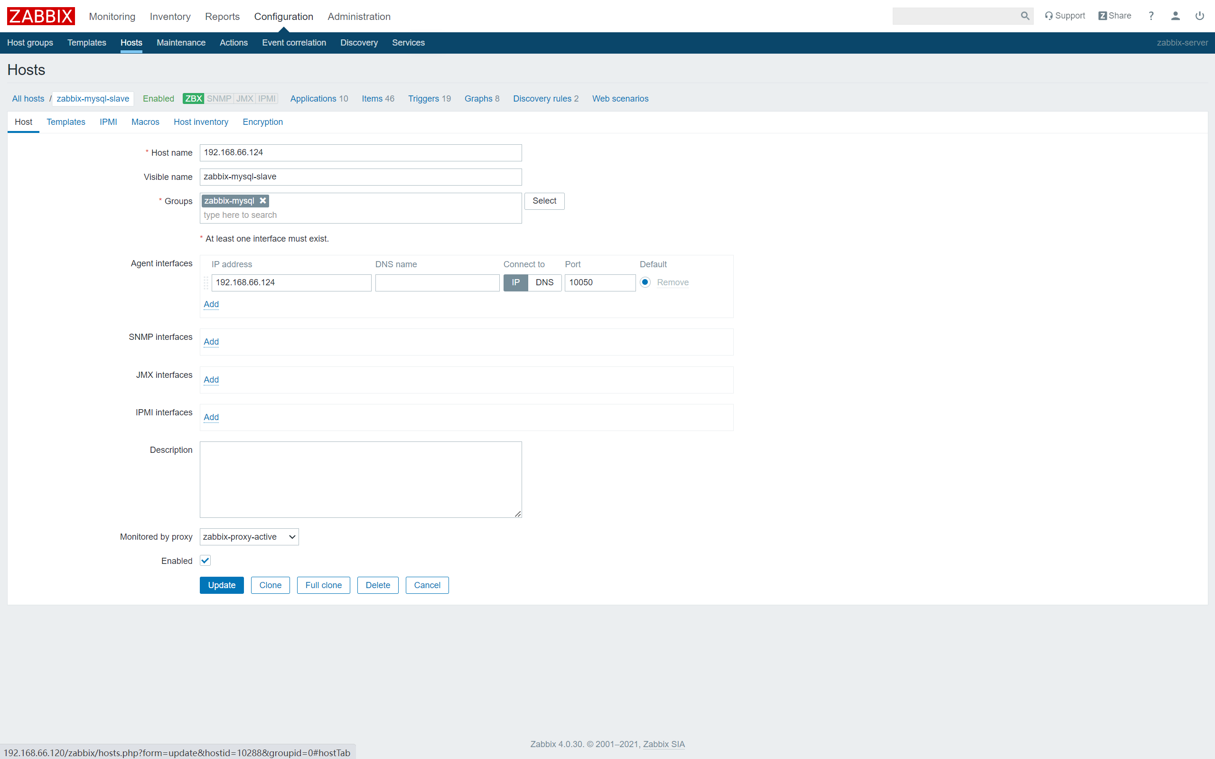Open the Triggers 19 link

point(429,98)
